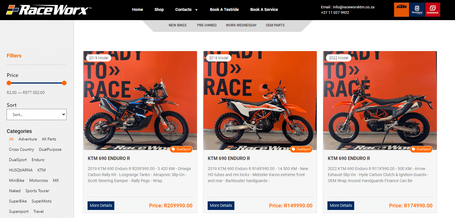Image resolution: width=455 pixels, height=218 pixels.
Task: Filter by Cross Country category
Action: 21,150
